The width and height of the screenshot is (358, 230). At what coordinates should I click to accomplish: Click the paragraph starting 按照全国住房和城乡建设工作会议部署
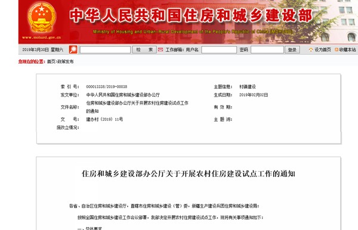pyautogui.click(x=170, y=217)
